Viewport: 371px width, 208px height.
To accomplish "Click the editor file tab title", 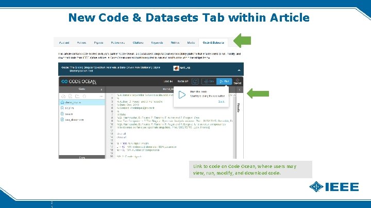I will click(x=168, y=89).
